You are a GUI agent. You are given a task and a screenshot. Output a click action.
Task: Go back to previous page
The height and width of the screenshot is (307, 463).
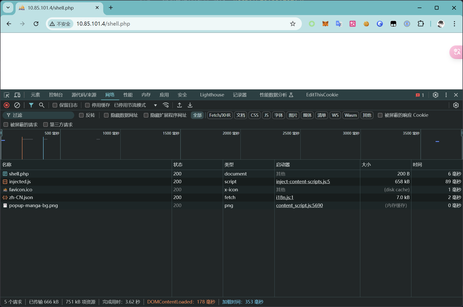[x=9, y=24]
